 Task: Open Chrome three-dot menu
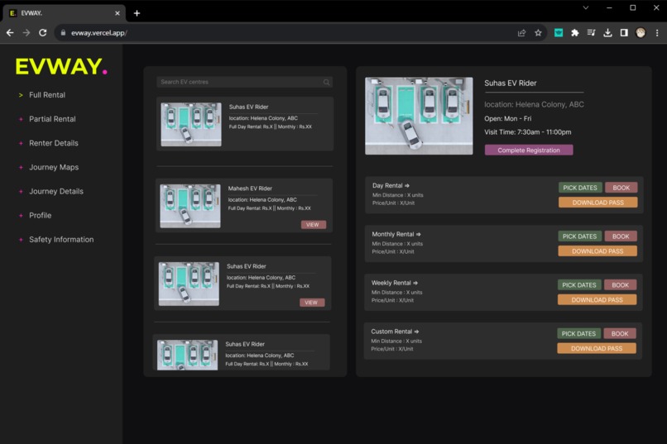(657, 33)
